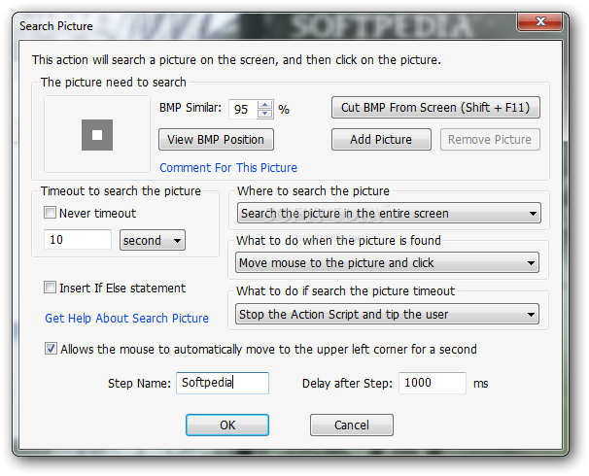
Task: Click the picture preview thumbnail
Action: (97, 135)
